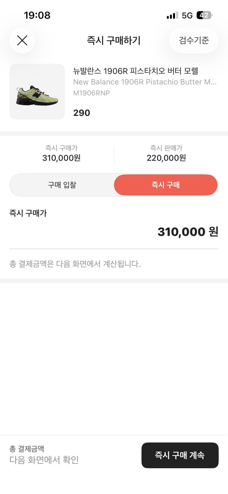Open the 검수기준 inspection criteria page

[x=193, y=40]
